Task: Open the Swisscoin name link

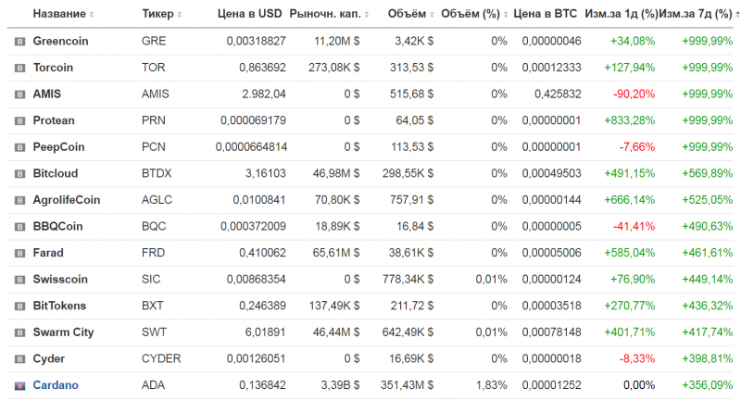Action: [59, 280]
